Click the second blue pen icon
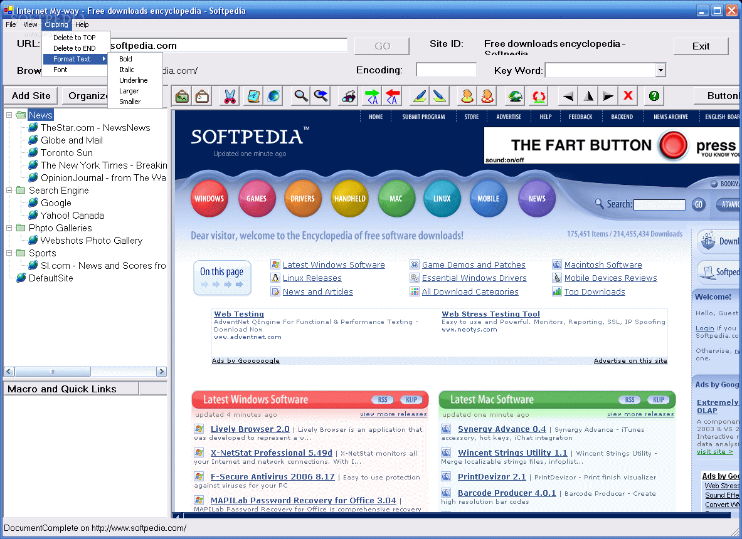 (440, 96)
